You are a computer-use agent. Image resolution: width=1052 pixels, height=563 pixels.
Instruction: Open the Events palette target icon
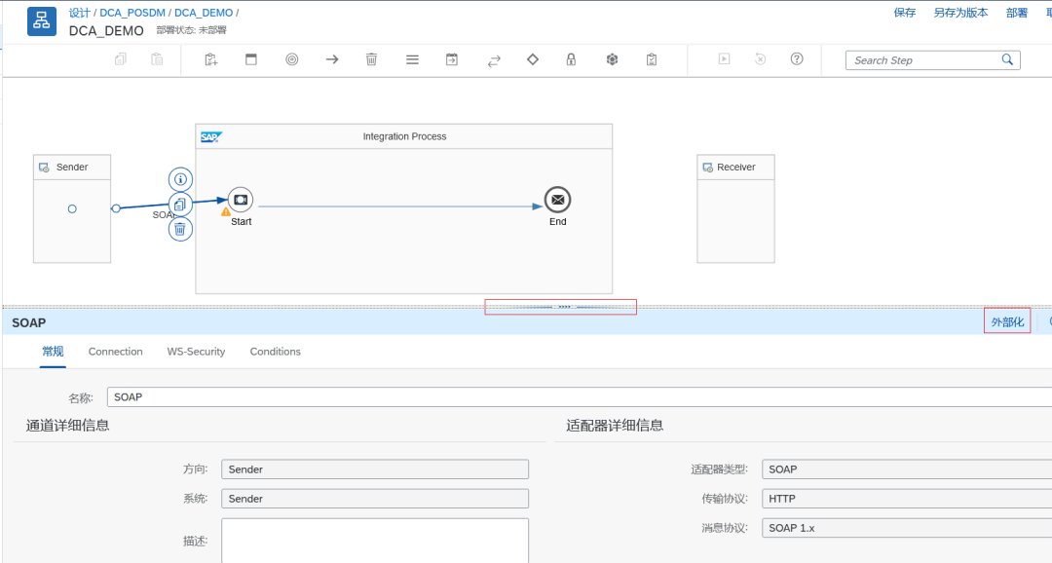(x=292, y=59)
